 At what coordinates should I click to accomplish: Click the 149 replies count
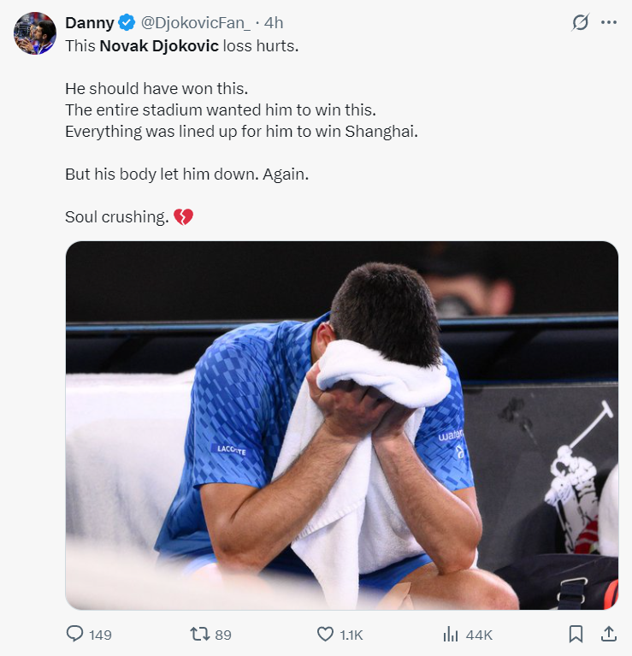[x=100, y=635]
